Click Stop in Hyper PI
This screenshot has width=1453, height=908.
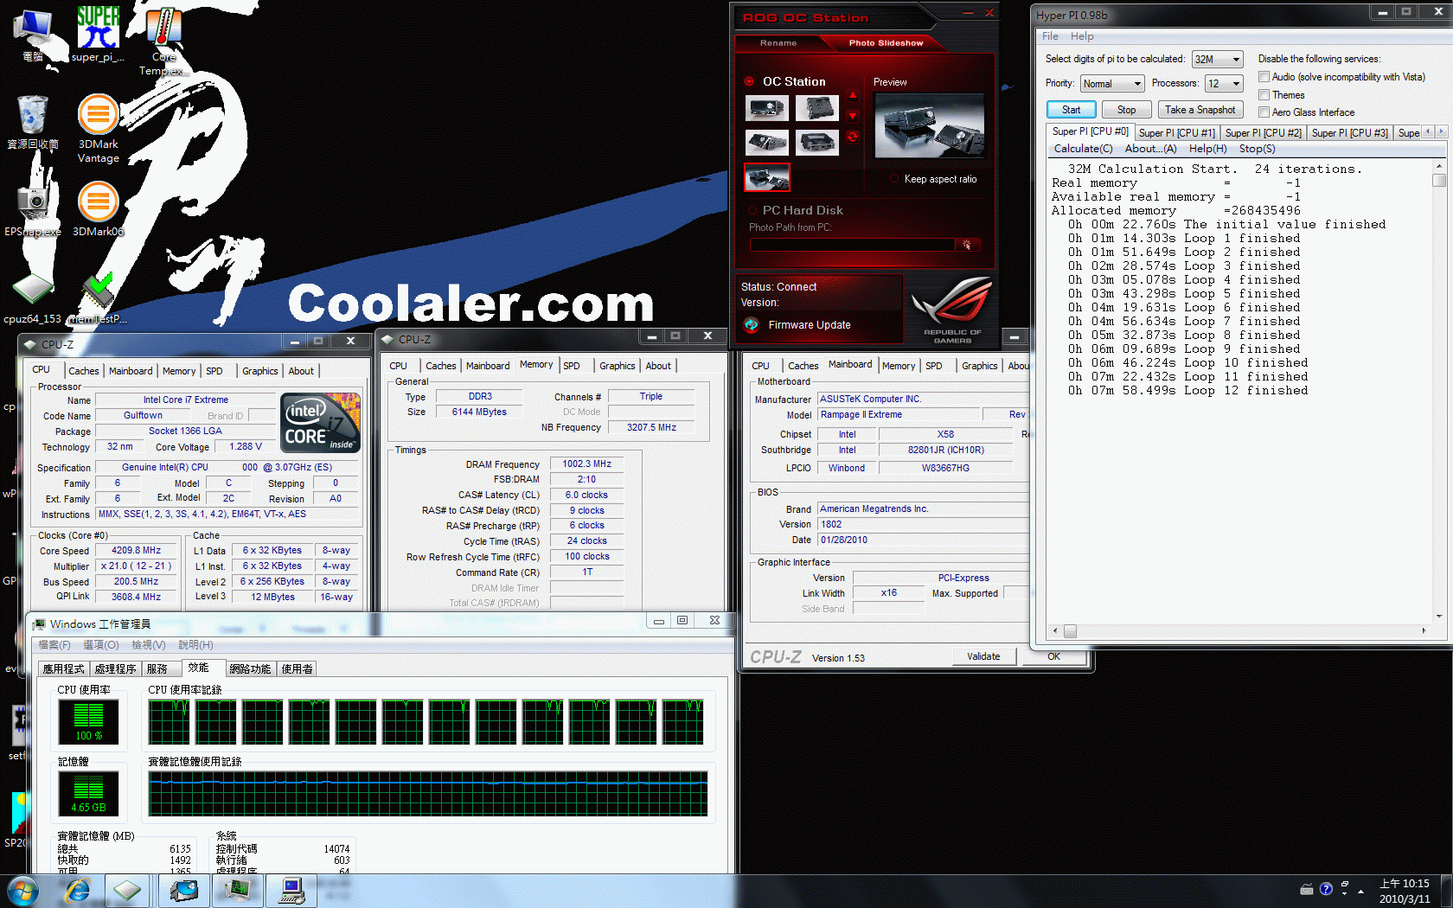1126,110
